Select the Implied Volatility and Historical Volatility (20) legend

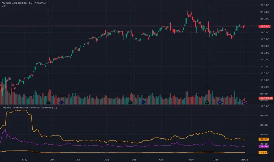click(x=29, y=108)
